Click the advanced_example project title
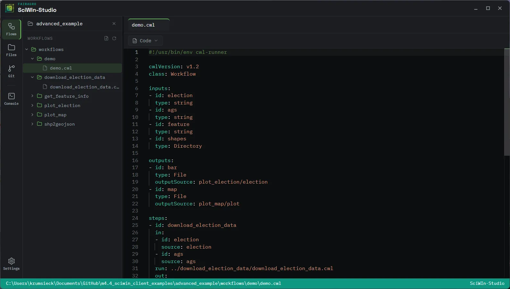 (x=59, y=24)
